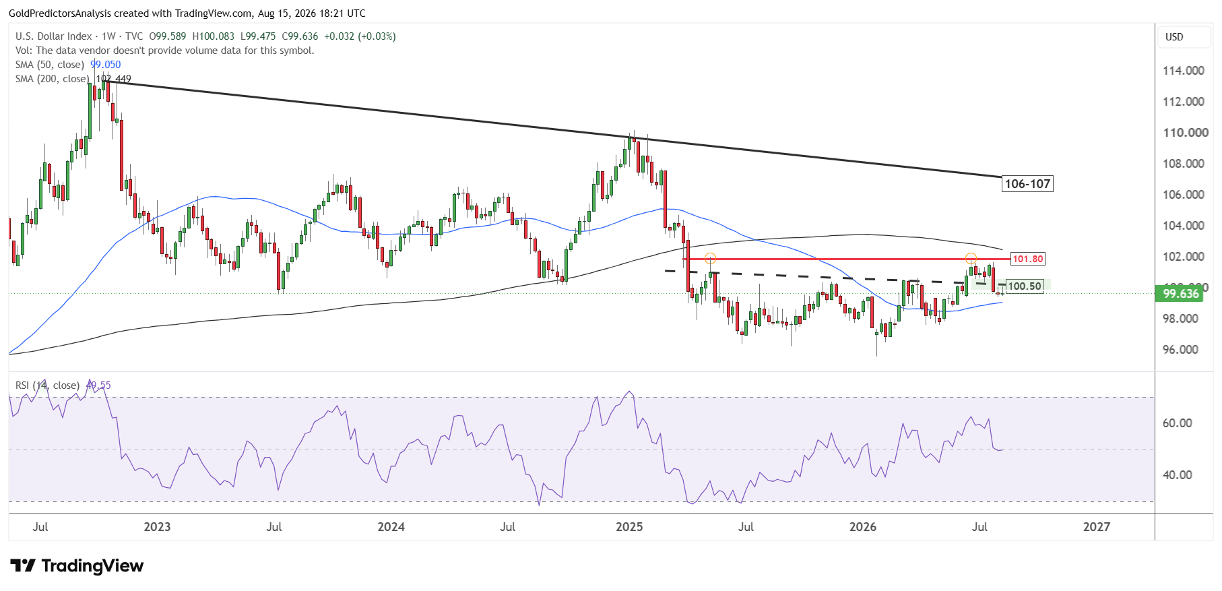Select the U.S. Dollar Index symbol title

click(54, 36)
